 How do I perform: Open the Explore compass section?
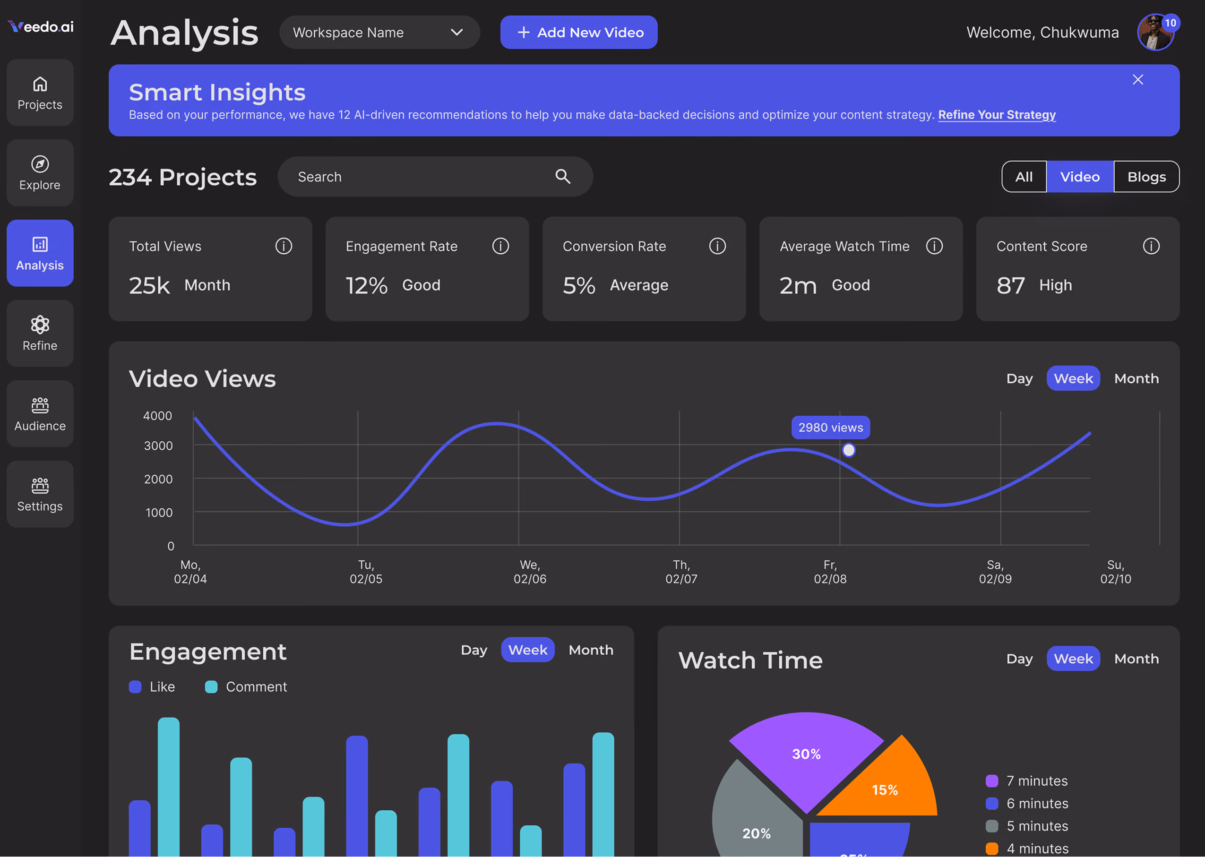[x=40, y=172]
